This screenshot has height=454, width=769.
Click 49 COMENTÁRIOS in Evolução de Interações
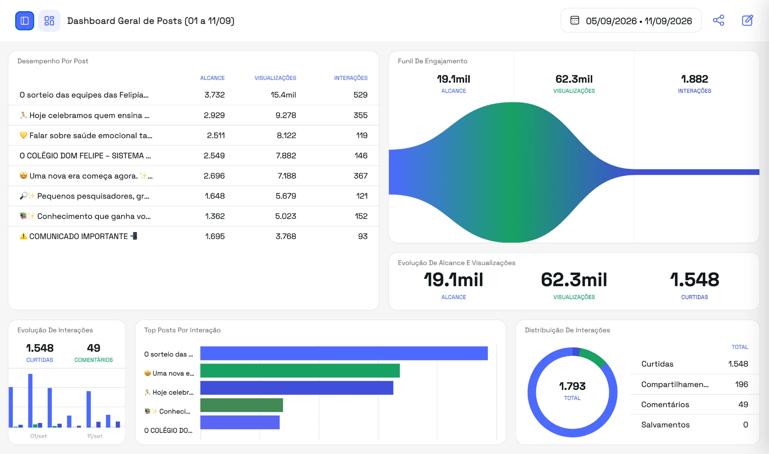tap(94, 353)
